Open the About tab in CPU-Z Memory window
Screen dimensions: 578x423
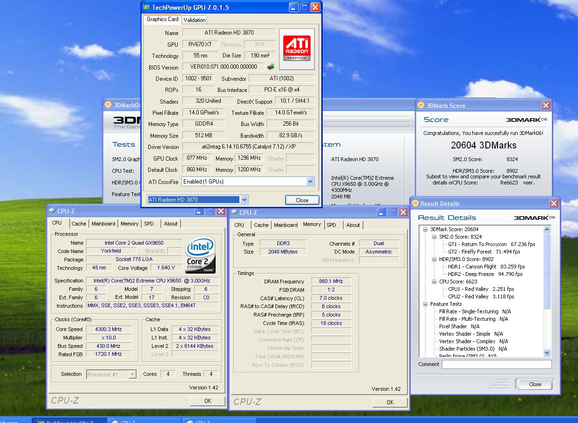coord(353,225)
